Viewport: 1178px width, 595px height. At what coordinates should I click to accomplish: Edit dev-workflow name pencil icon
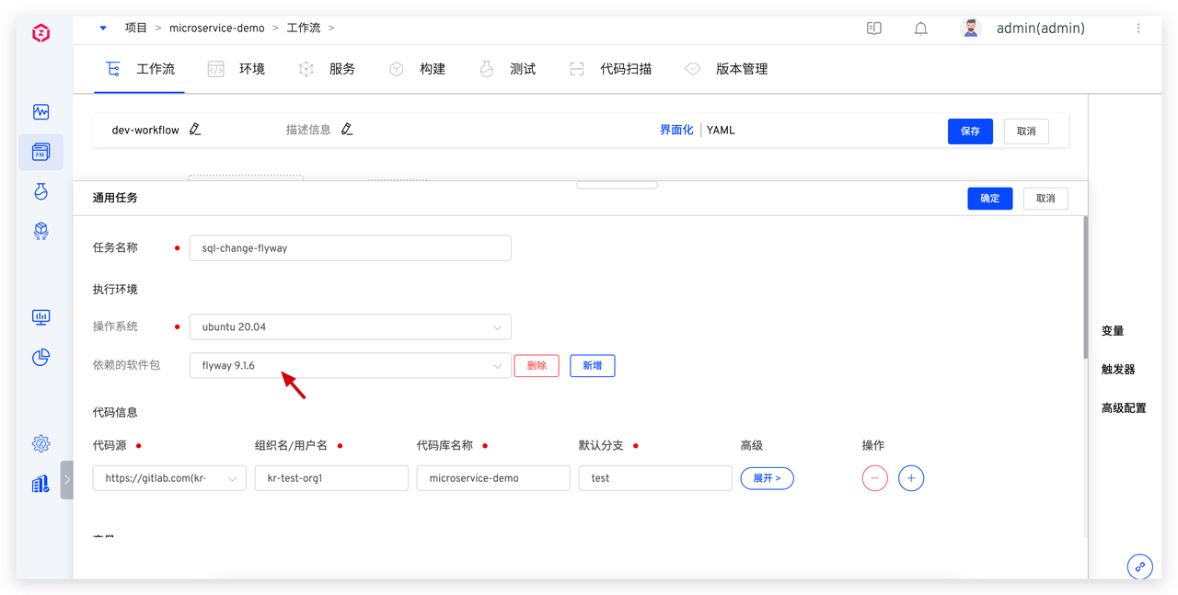pyautogui.click(x=195, y=130)
